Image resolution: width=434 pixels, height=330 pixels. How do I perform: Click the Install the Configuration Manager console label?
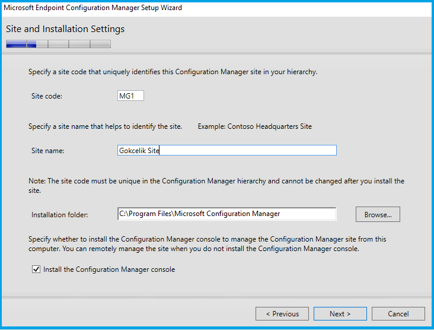tap(109, 269)
